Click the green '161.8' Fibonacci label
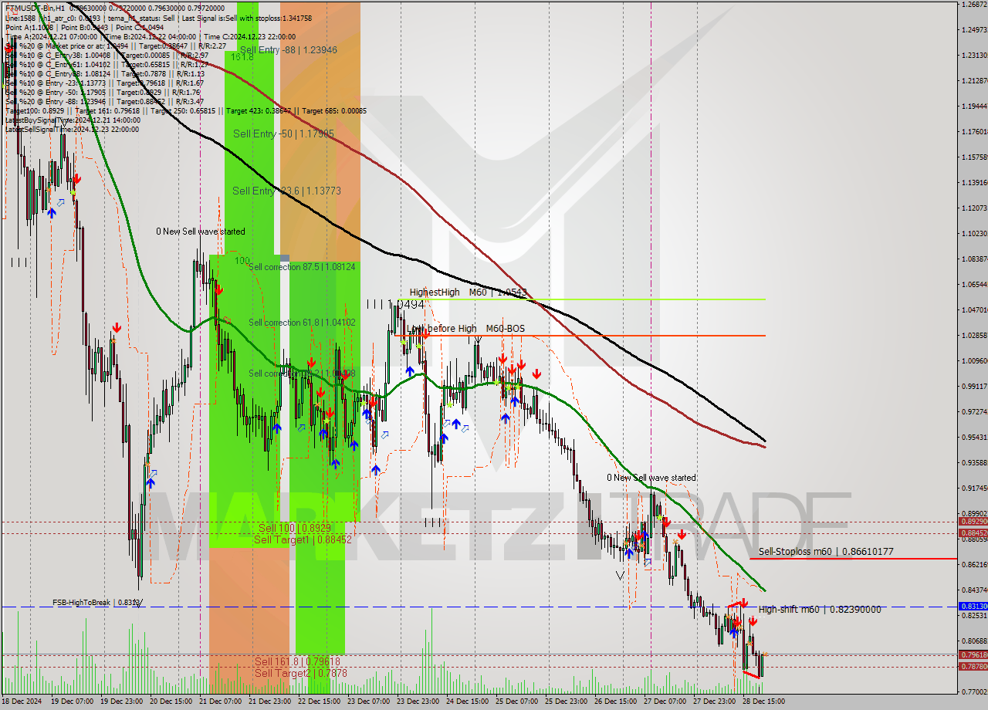Viewport: 988px width, 710px height. coord(242,57)
